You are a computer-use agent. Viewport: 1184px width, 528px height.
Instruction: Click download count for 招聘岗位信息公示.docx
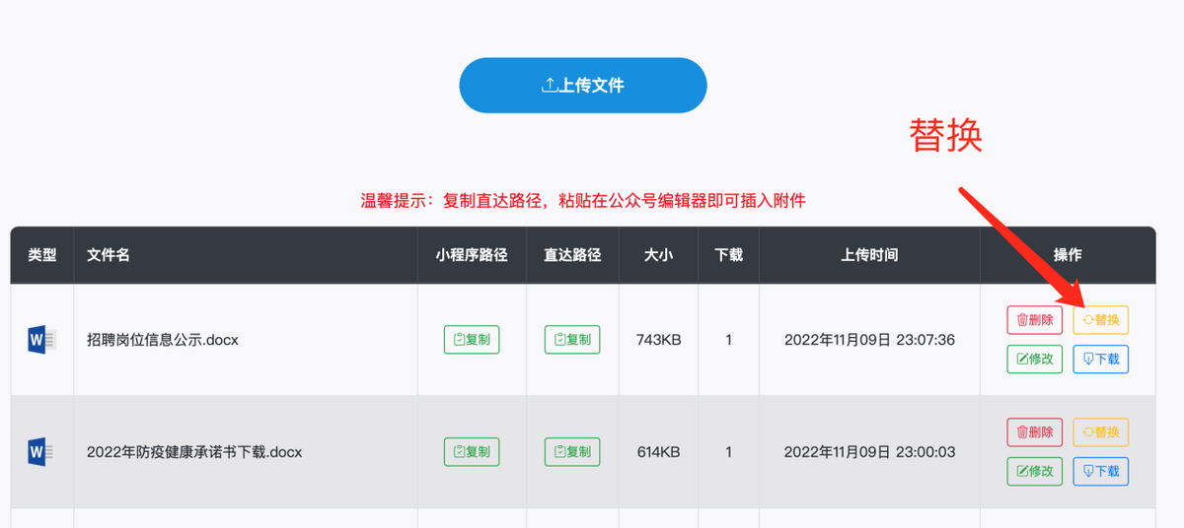[x=728, y=340]
